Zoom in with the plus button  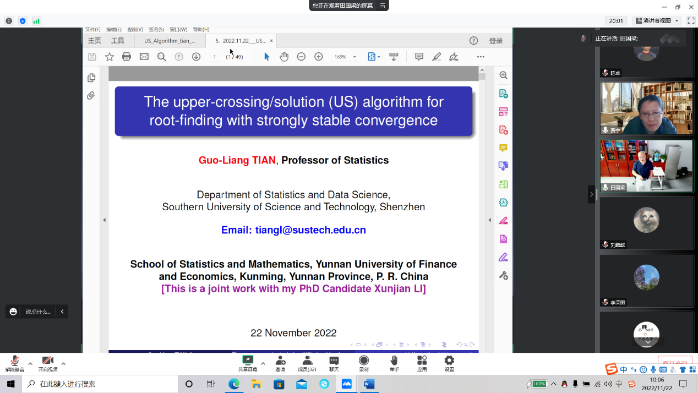click(x=318, y=57)
